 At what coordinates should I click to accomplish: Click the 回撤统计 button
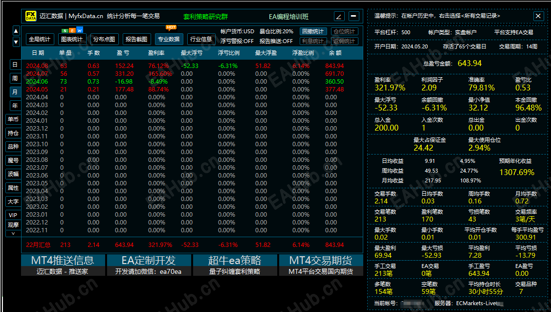coord(313,31)
